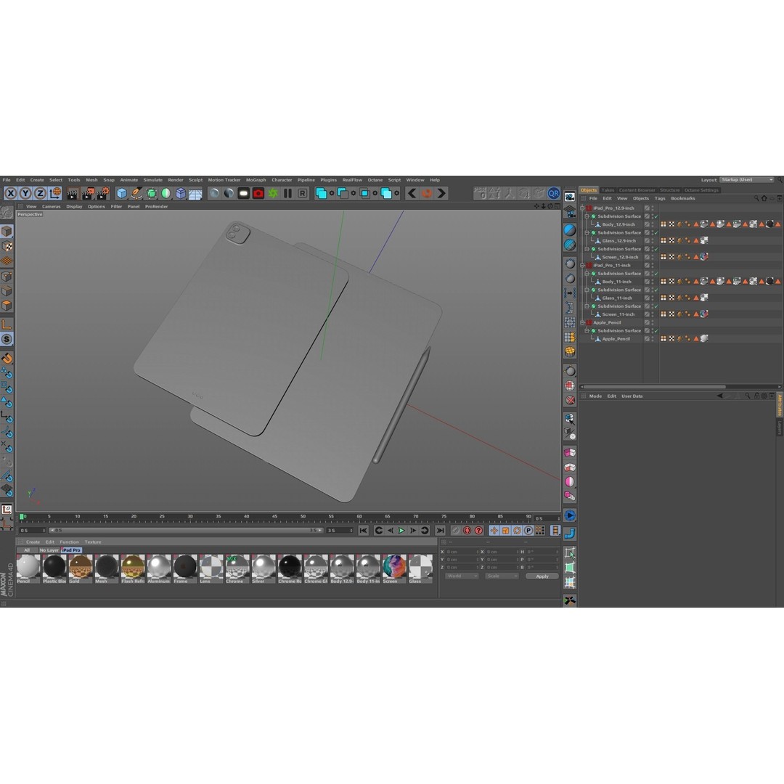The height and width of the screenshot is (784, 784).
Task: Open the Pen spline tool
Action: click(x=136, y=194)
